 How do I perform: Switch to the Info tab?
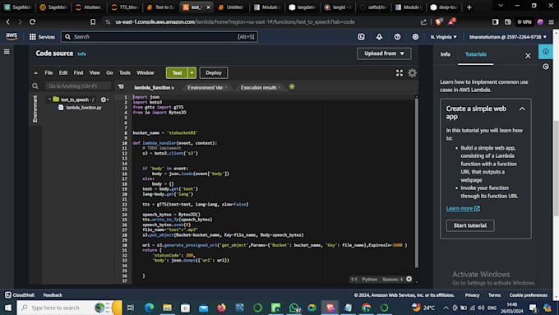[445, 54]
